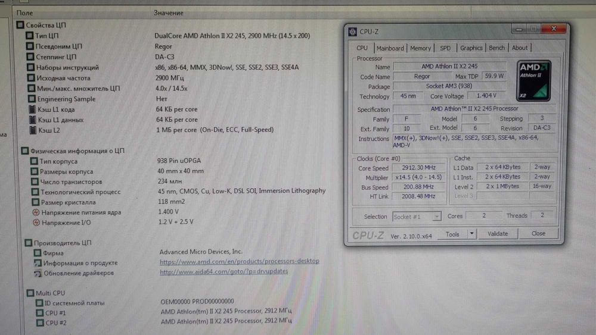The width and height of the screenshot is (596, 335).
Task: Click the chip icon beside Кэш L2
Action: tap(33, 130)
